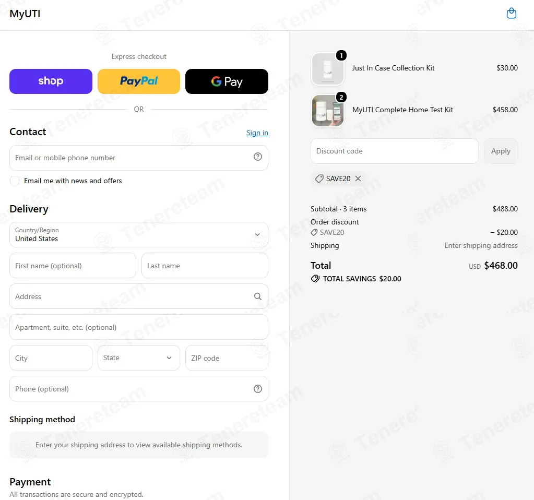Screen dimensions: 534x500
Task: Pay with Google Pay
Action: (x=227, y=81)
